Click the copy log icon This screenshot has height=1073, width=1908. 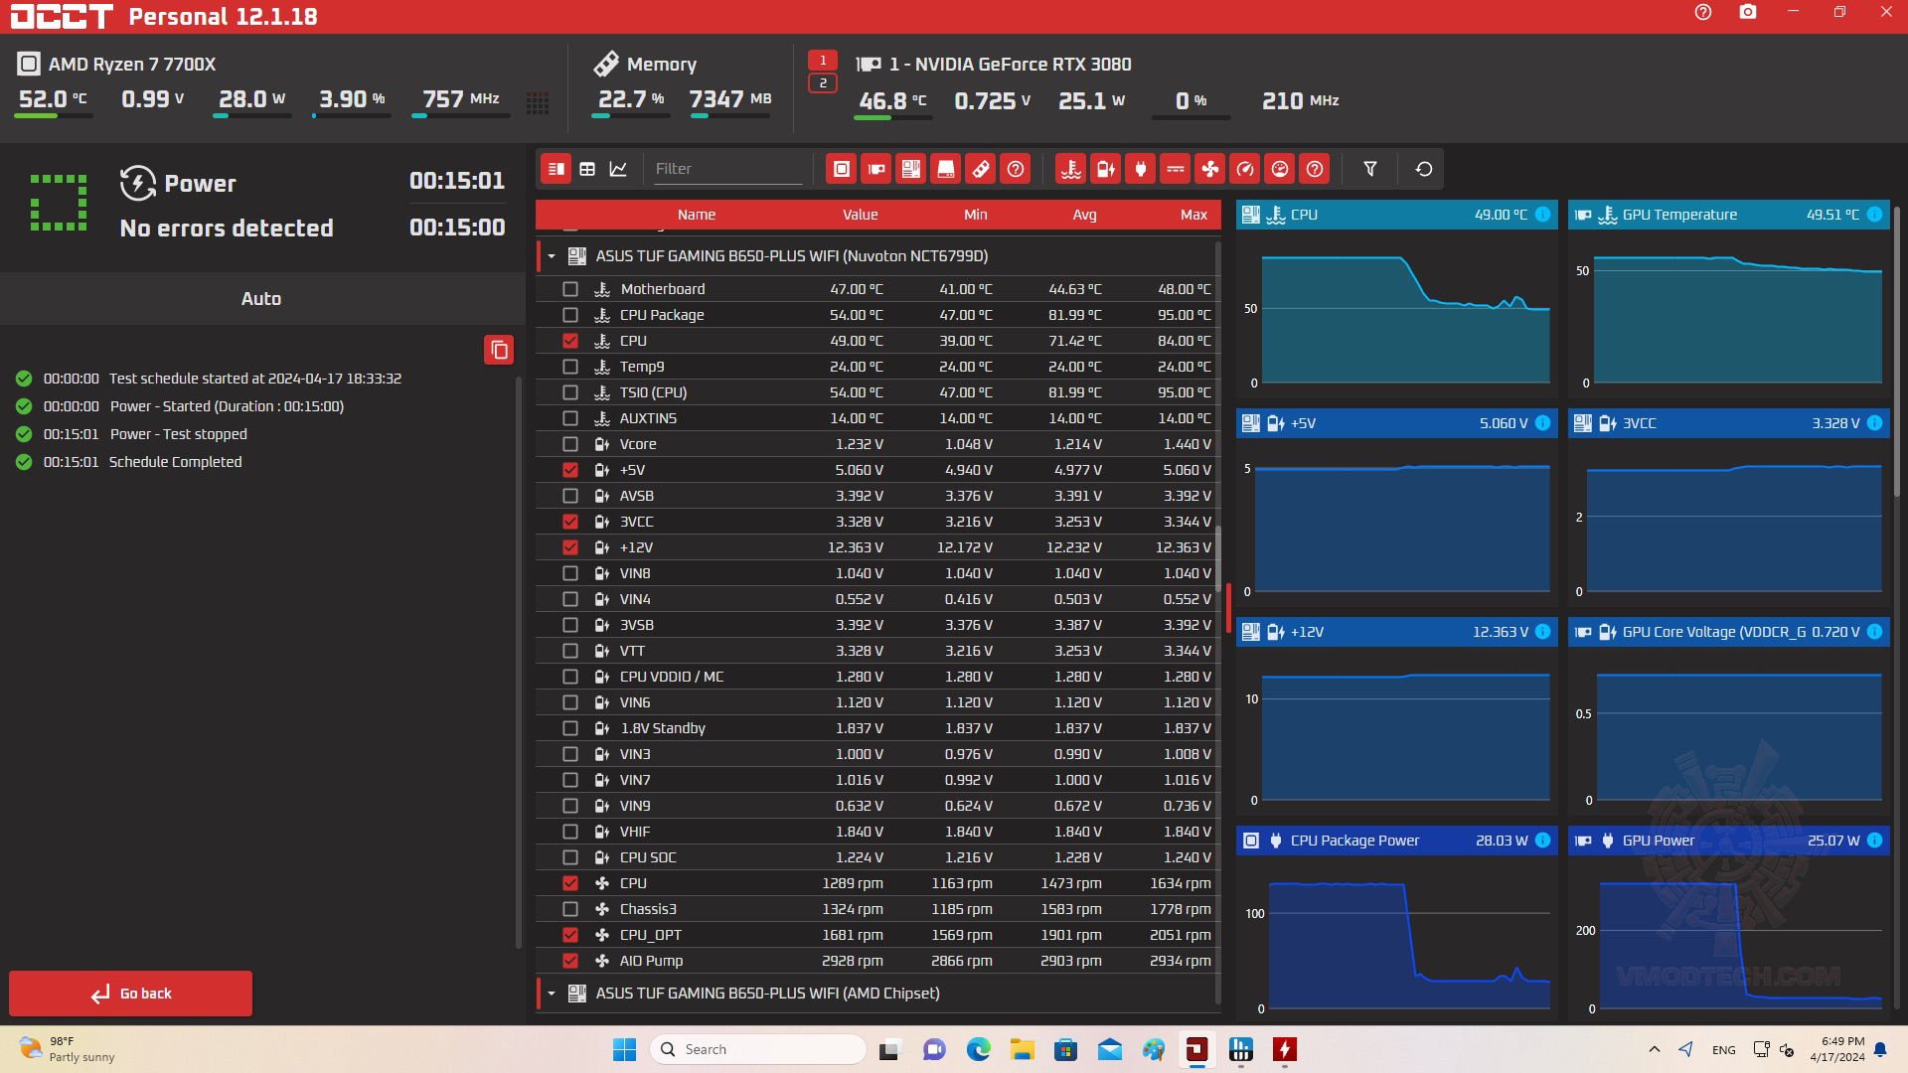(x=499, y=350)
